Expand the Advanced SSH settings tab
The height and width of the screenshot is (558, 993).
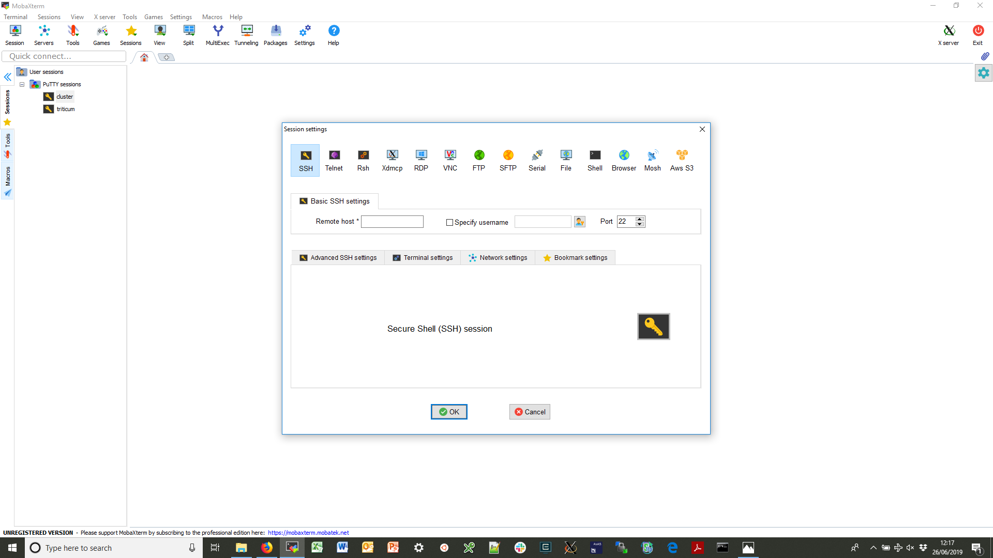click(x=338, y=257)
